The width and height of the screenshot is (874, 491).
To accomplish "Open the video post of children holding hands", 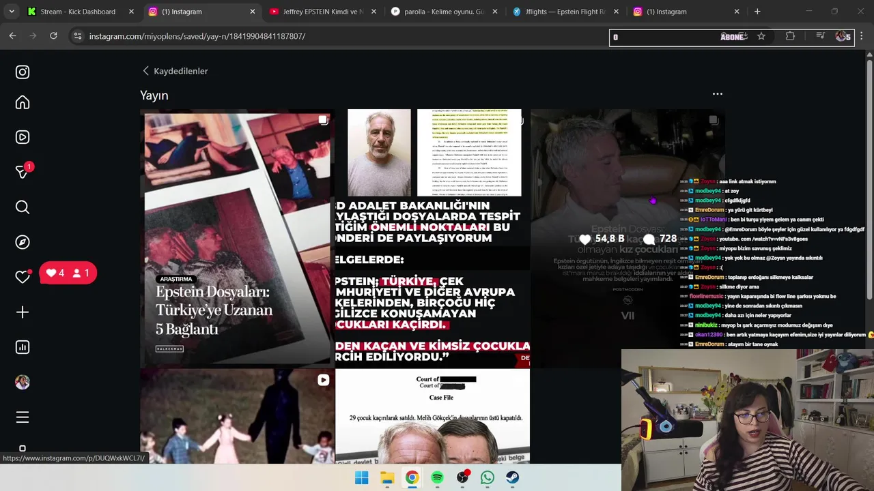I will [236, 416].
